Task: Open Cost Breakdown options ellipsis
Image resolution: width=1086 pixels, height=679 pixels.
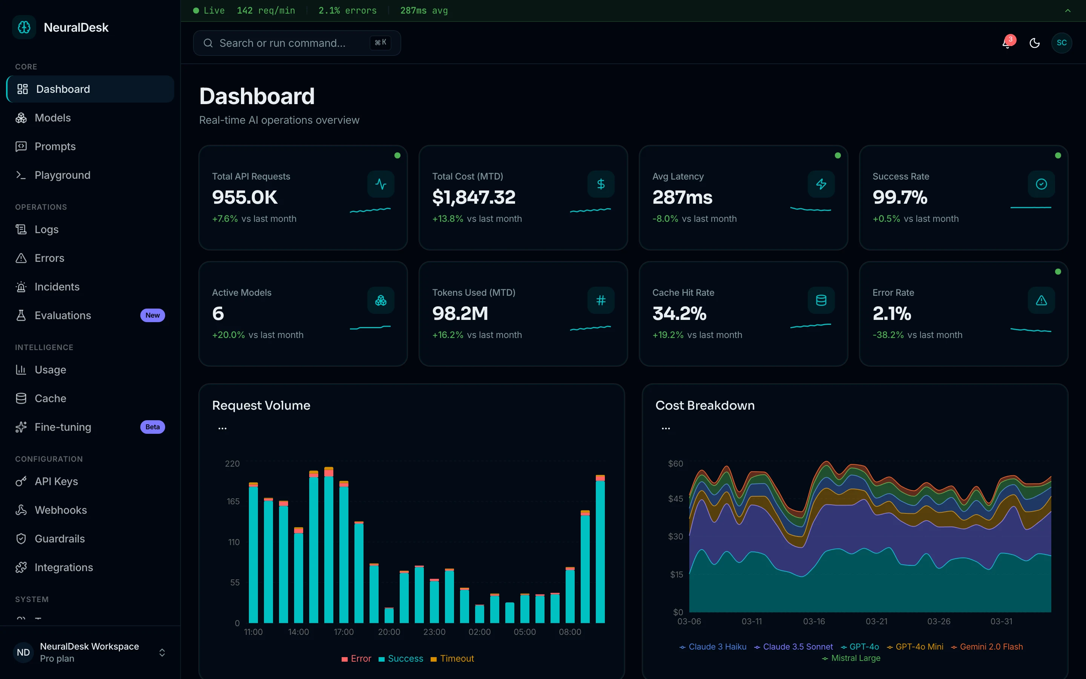Action: [666, 429]
